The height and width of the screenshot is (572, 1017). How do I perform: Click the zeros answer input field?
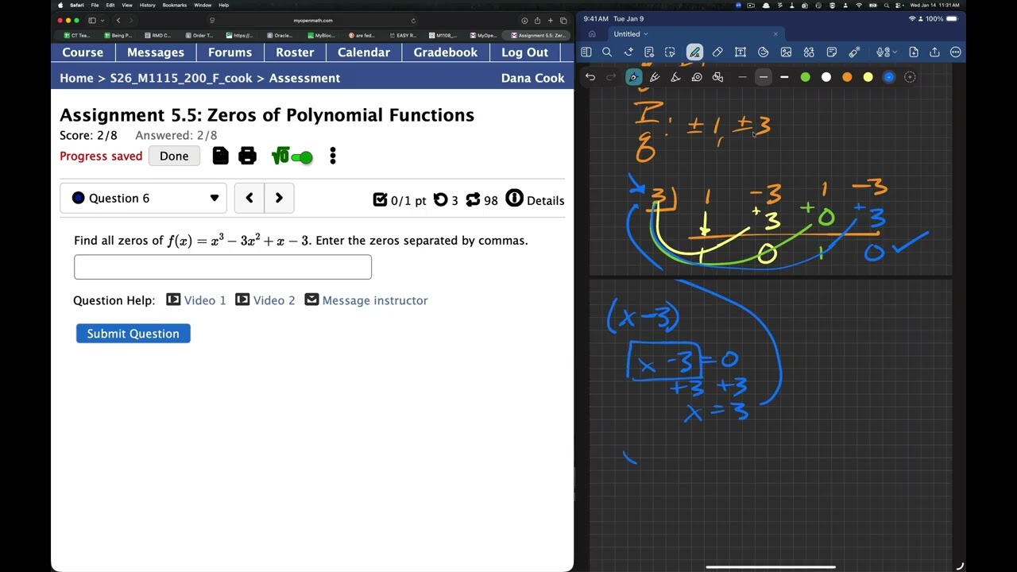tap(222, 267)
